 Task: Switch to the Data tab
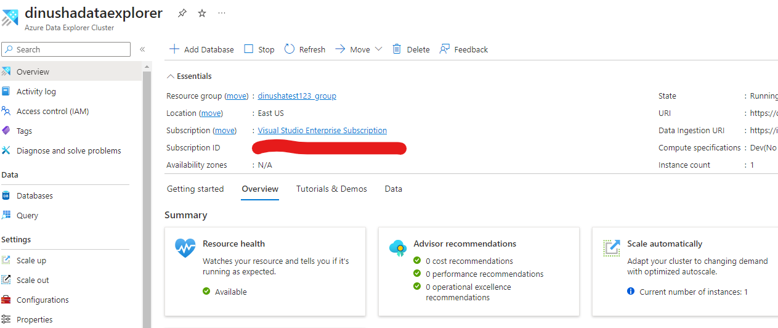click(x=394, y=189)
